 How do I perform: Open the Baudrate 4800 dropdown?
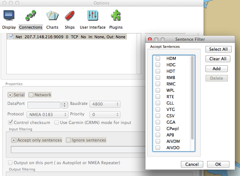105,104
